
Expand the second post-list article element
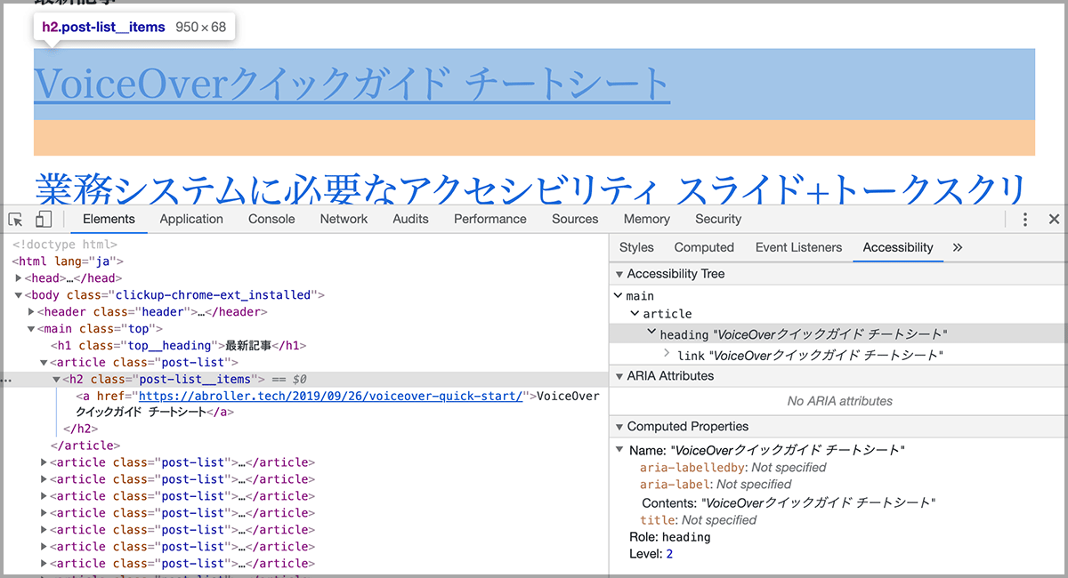[43, 462]
